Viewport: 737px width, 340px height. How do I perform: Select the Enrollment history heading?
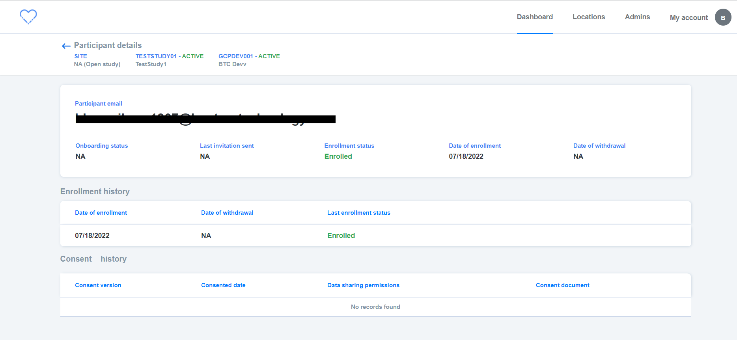click(x=95, y=191)
